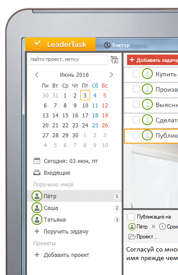Tick the checkbox for the Выясни task
The width and height of the screenshot is (178, 275).
pos(137,104)
